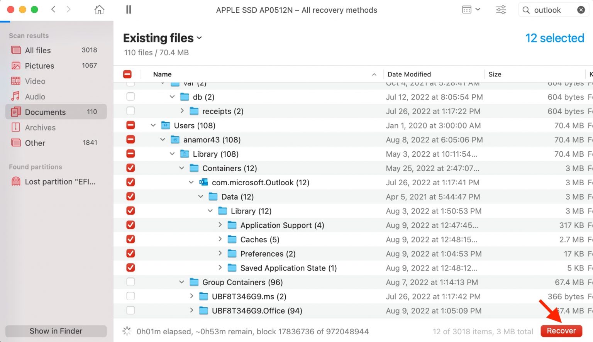Select the Documents category showing 110 files
This screenshot has width=593, height=342.
coord(46,112)
